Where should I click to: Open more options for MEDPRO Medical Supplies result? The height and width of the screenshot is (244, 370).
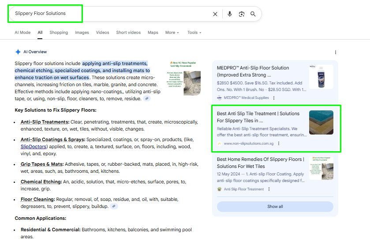pyautogui.click(x=274, y=98)
